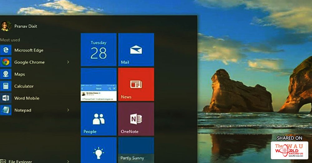Image resolution: width=312 pixels, height=163 pixels.
Task: Launch the Google Chrome icon
Action: point(6,62)
